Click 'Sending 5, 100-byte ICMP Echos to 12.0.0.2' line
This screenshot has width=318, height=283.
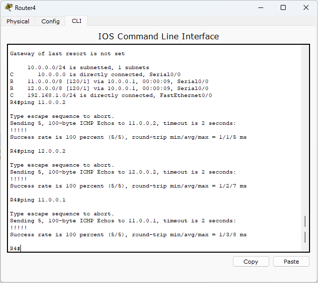(x=123, y=172)
